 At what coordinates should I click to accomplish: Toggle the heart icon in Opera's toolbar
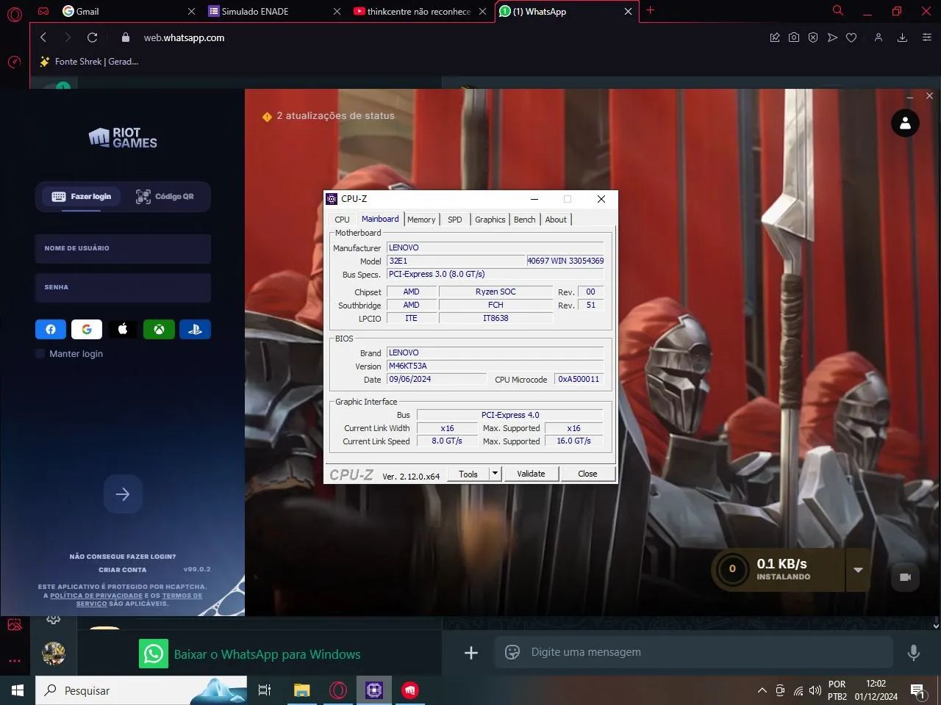point(851,37)
